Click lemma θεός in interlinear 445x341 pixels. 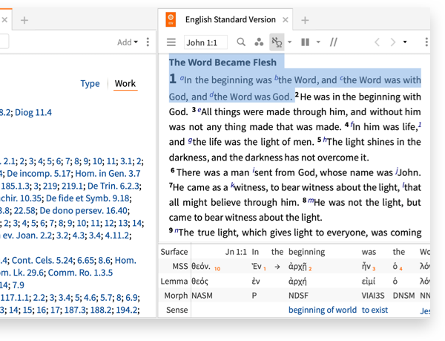[200, 282]
